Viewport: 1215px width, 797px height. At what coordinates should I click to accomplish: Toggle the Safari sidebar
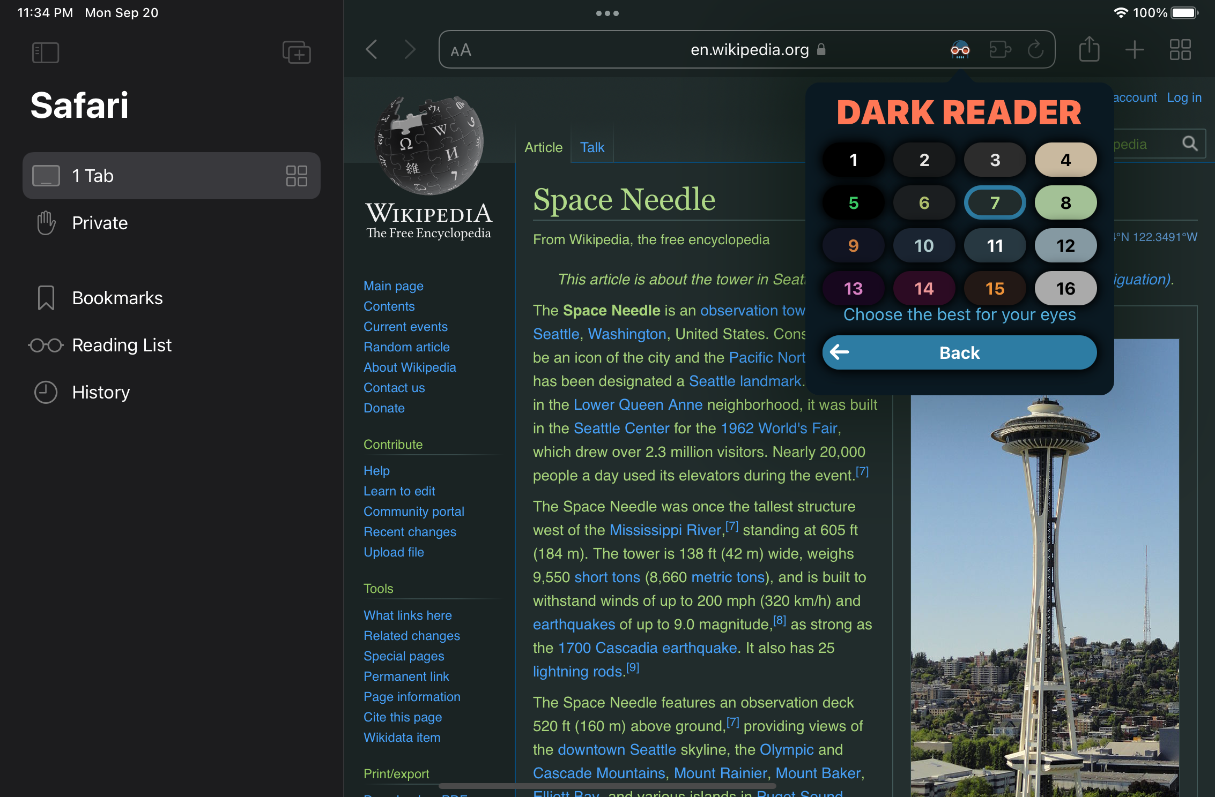point(46,52)
